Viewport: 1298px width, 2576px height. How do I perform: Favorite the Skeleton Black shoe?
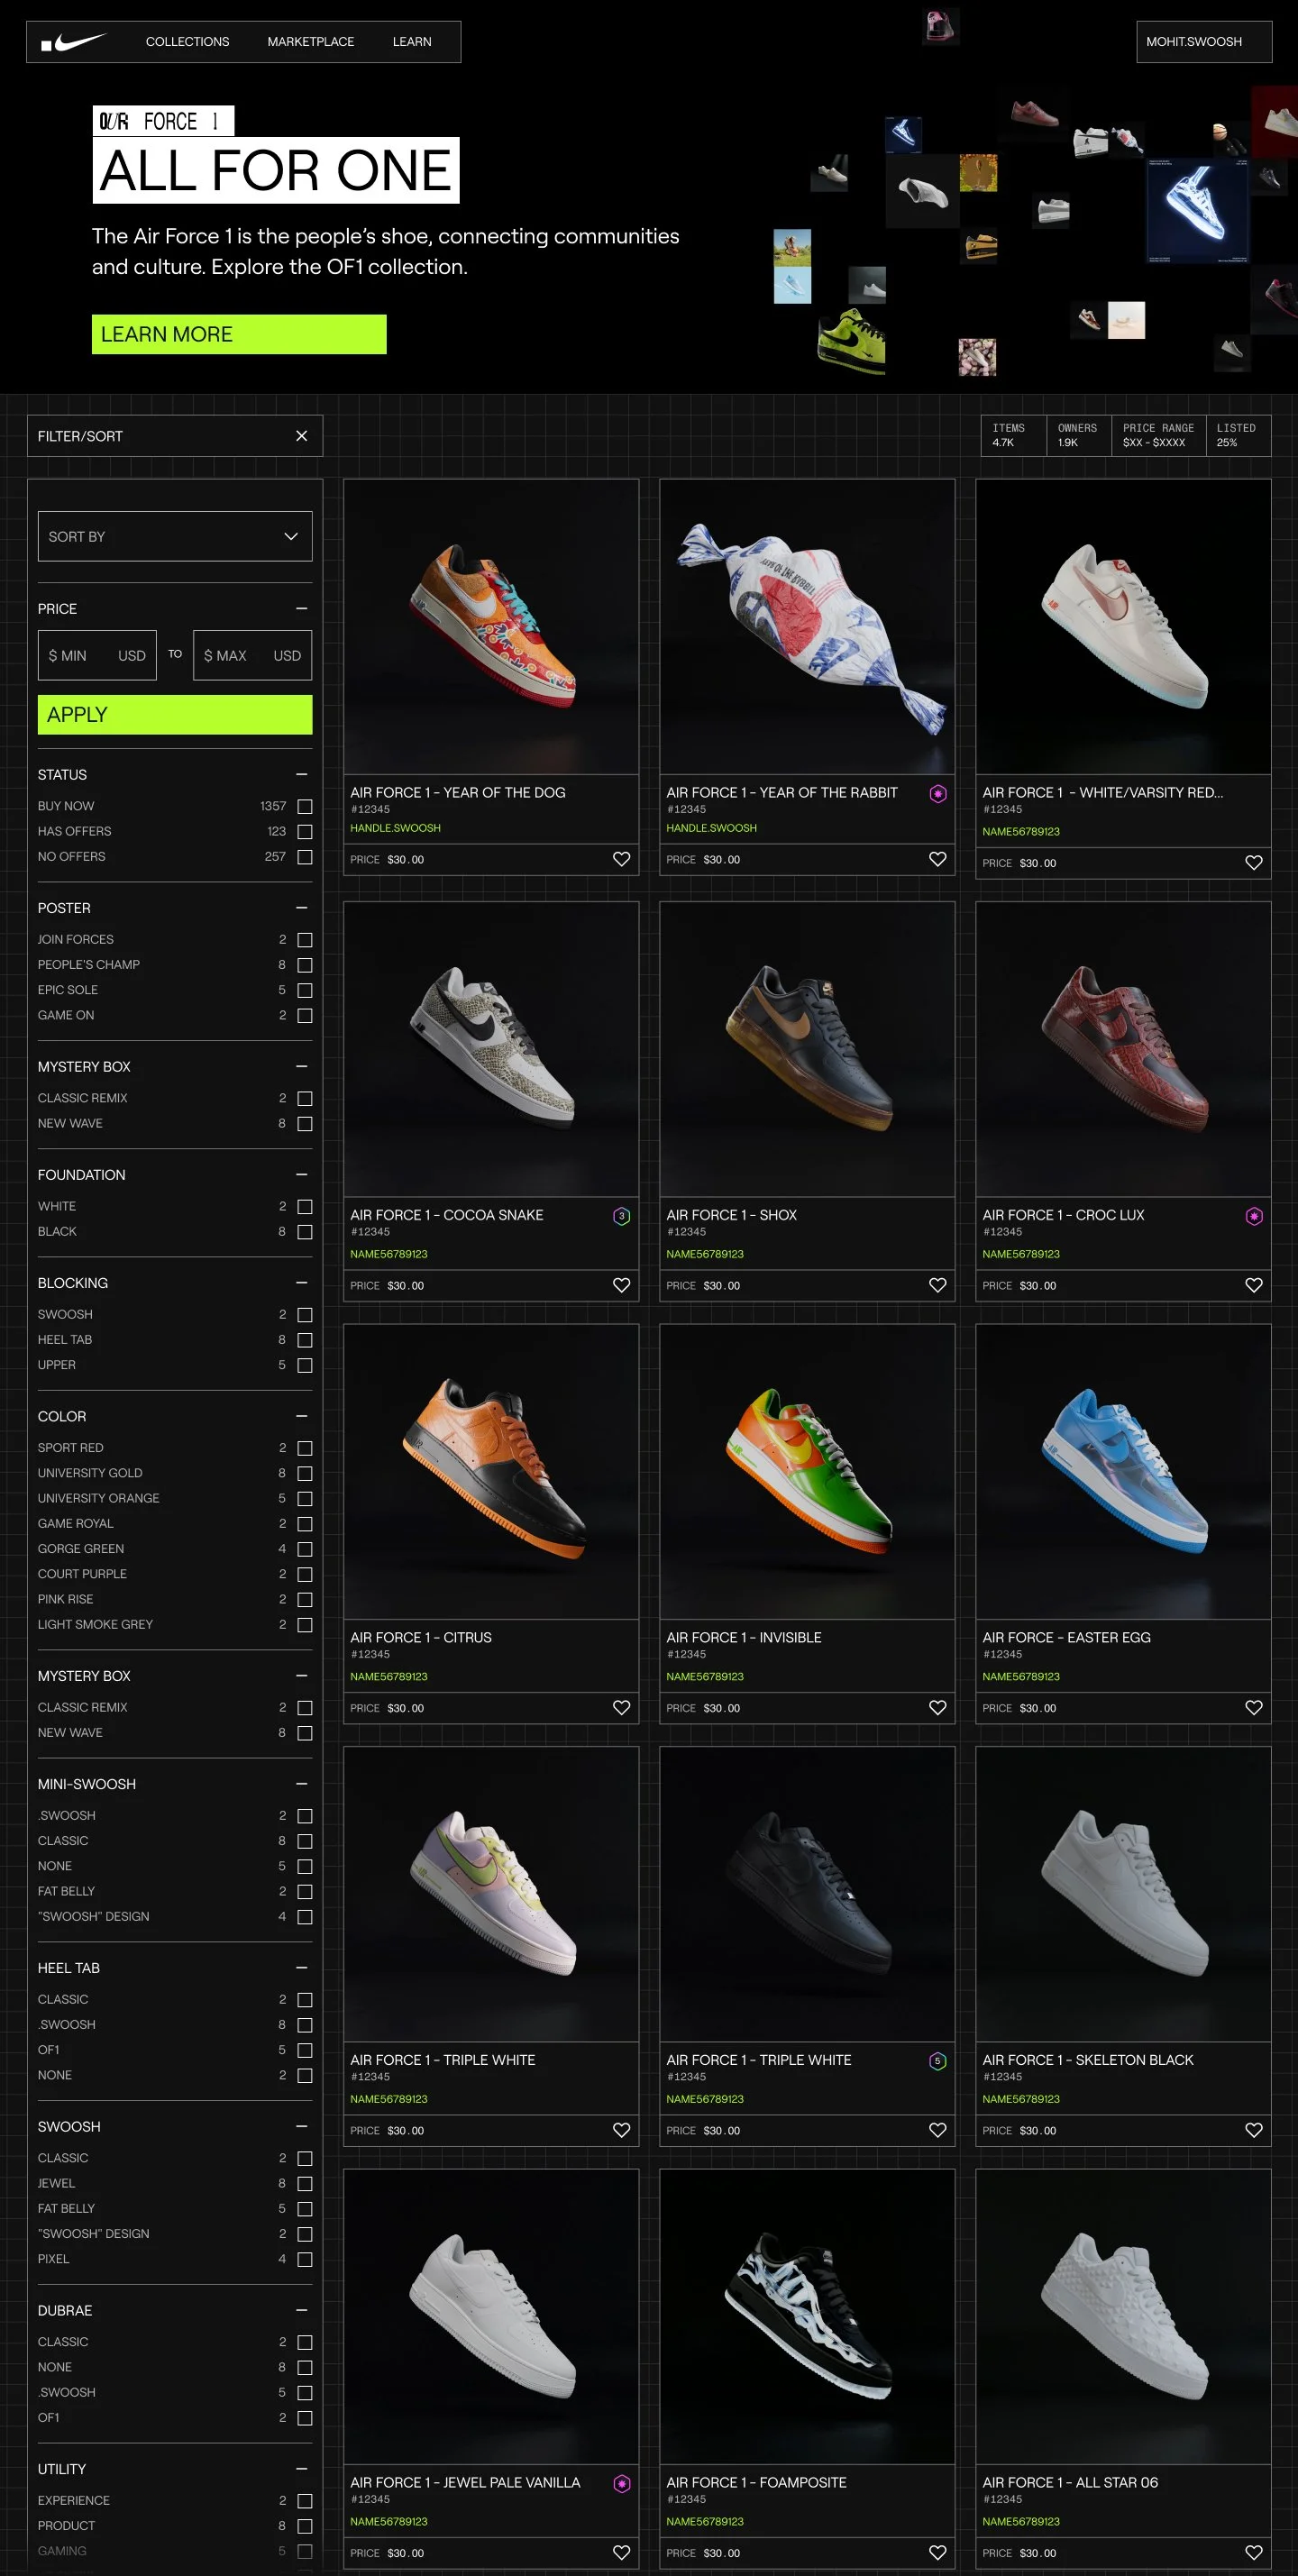pos(1253,2130)
